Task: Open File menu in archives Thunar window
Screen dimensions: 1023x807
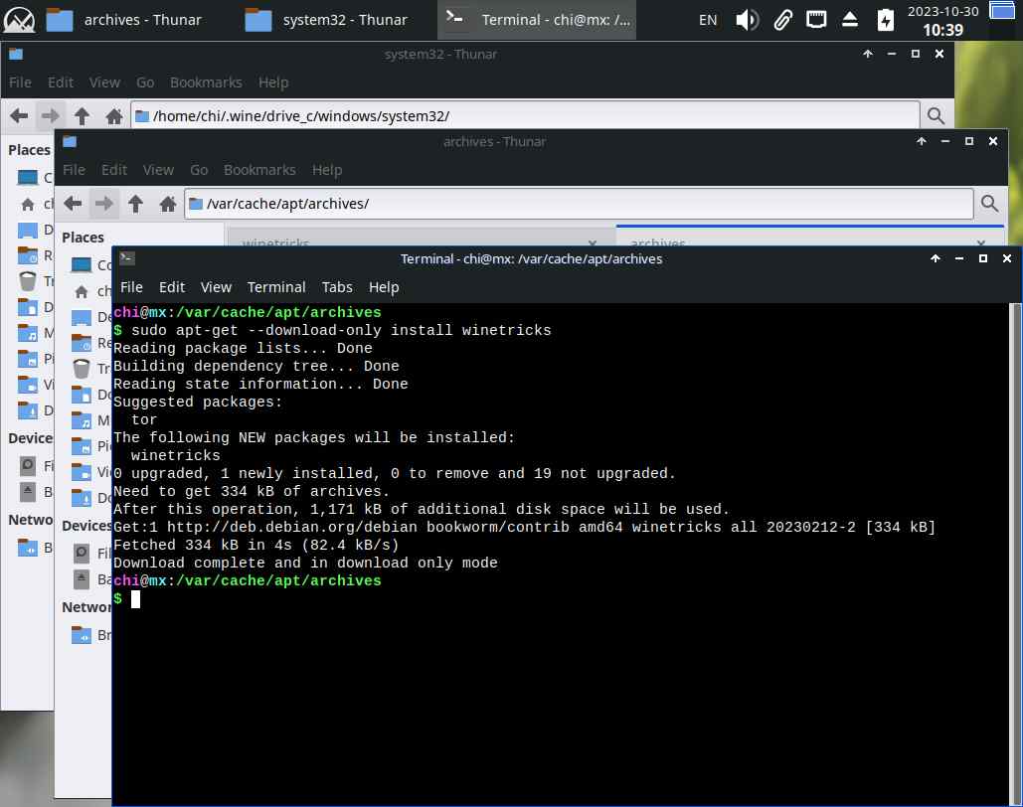Action: click(74, 170)
